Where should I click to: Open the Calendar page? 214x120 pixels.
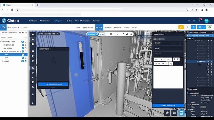[96, 21]
